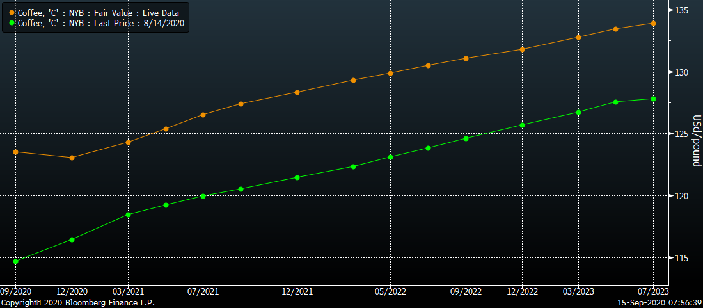Click the 12/2021 x-axis label
Image resolution: width=703 pixels, height=308 pixels.
click(297, 291)
